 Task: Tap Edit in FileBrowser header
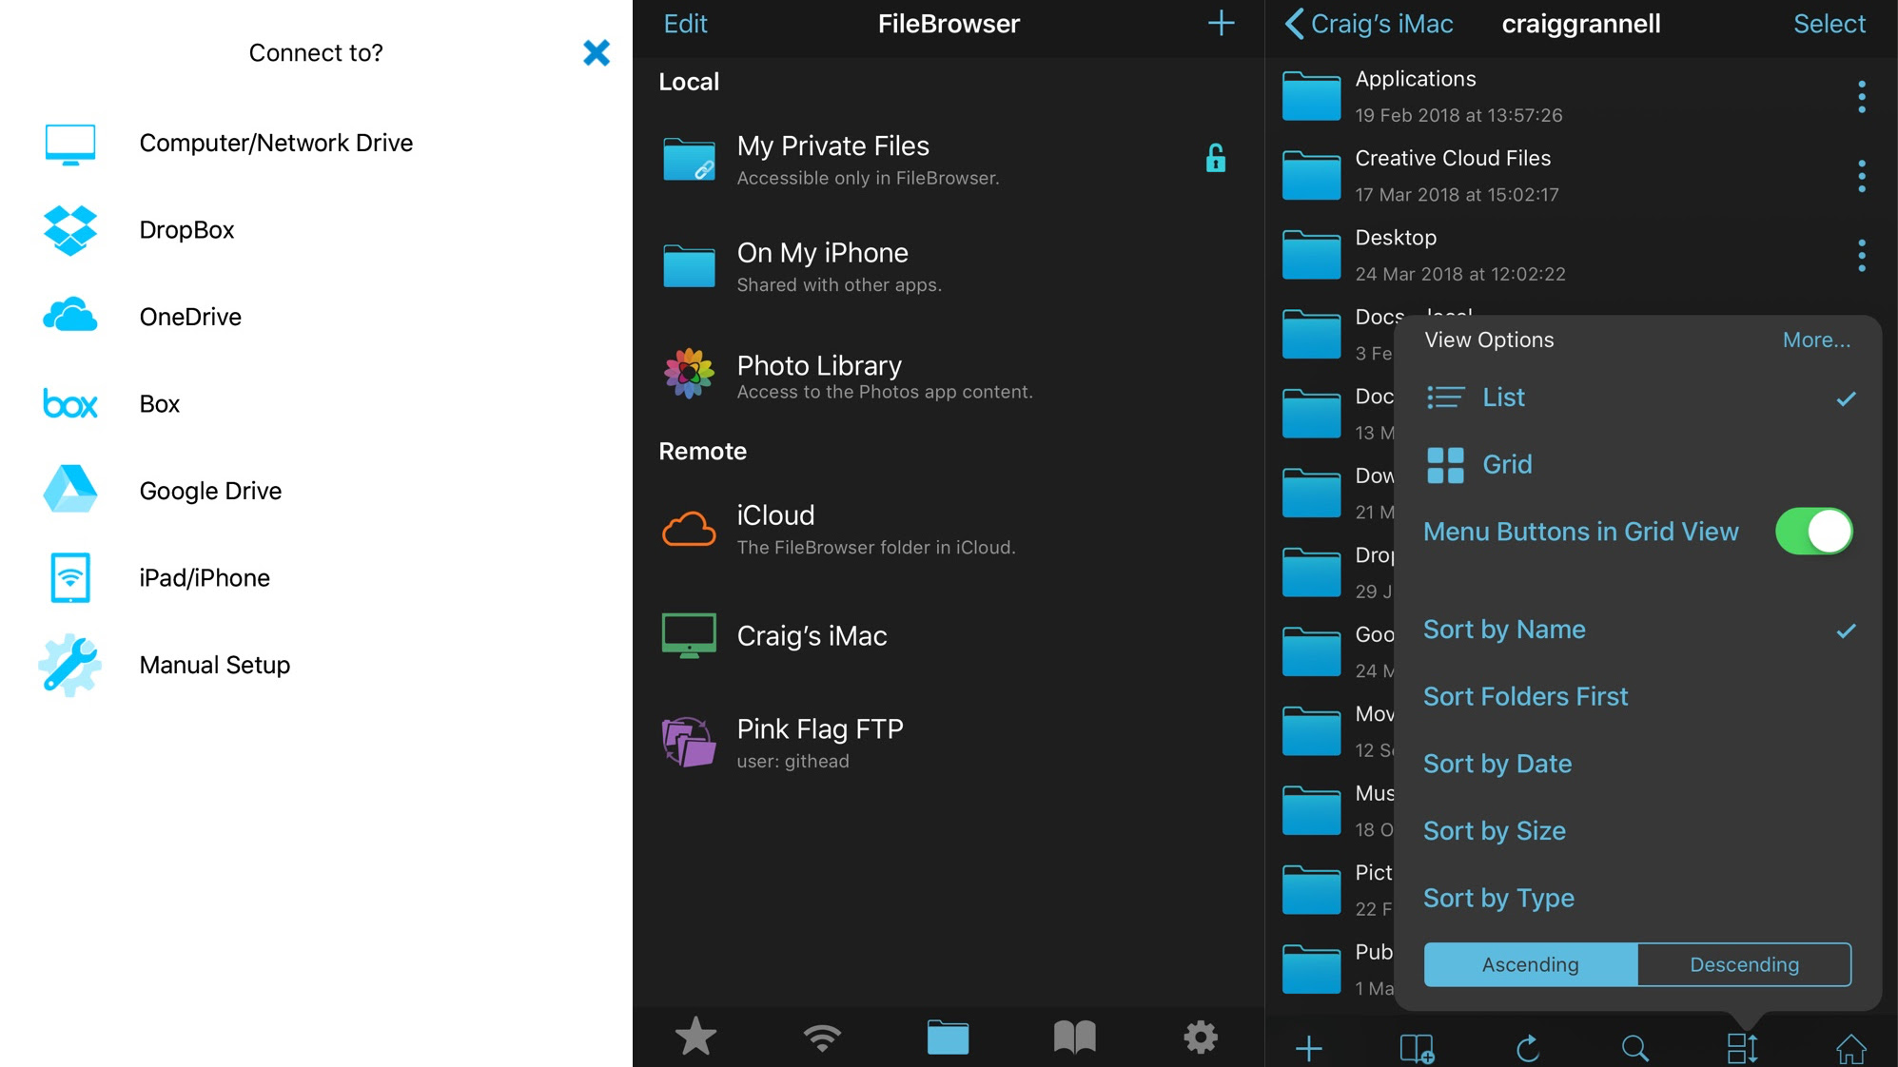tap(685, 24)
